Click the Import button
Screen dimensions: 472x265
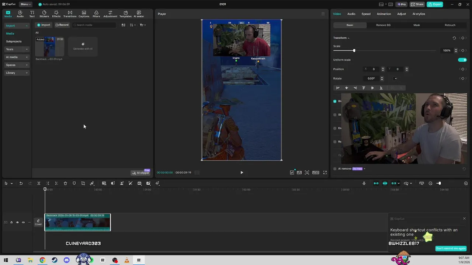[x=44, y=25]
